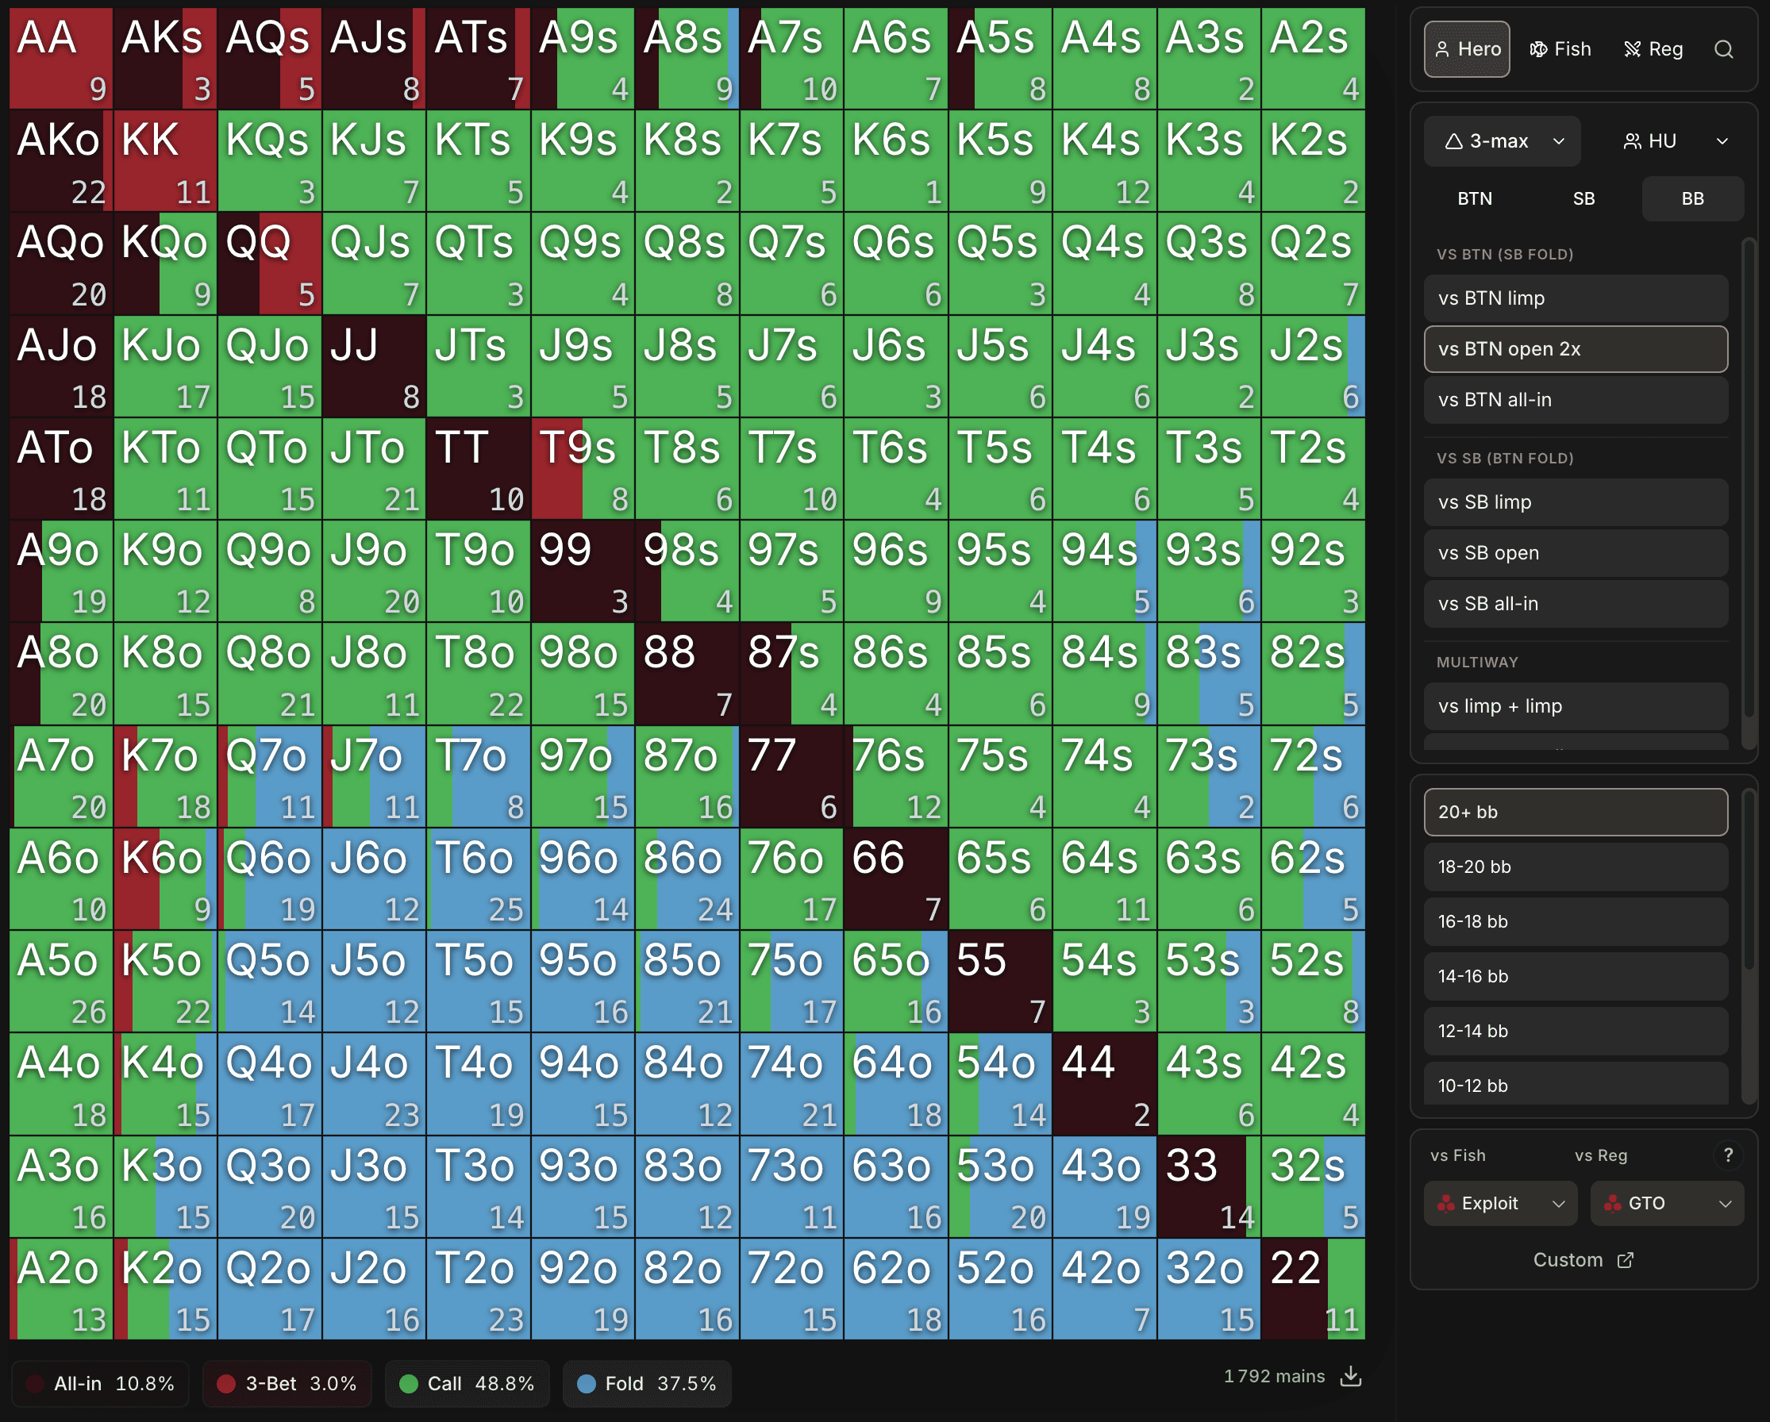Click the JJ hand cell
Viewport: 1770px width, 1422px height.
(x=374, y=366)
